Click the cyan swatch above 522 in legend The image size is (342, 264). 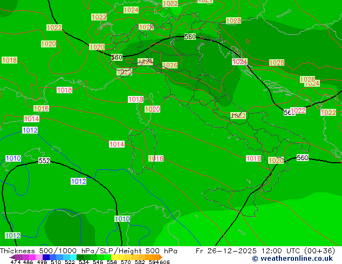pos(73,257)
